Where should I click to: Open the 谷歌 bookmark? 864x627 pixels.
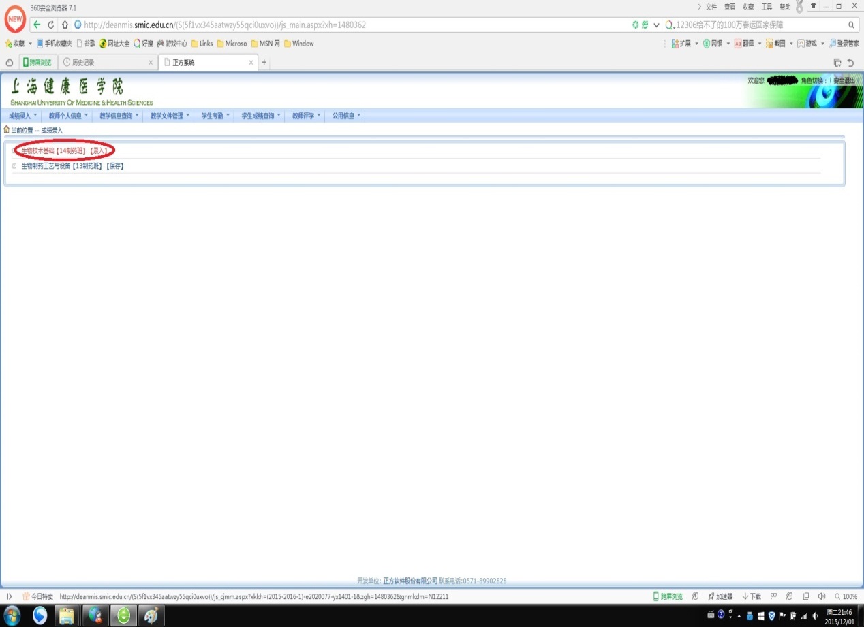pyautogui.click(x=86, y=44)
